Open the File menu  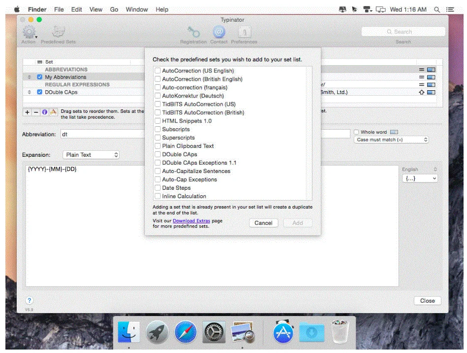[59, 9]
